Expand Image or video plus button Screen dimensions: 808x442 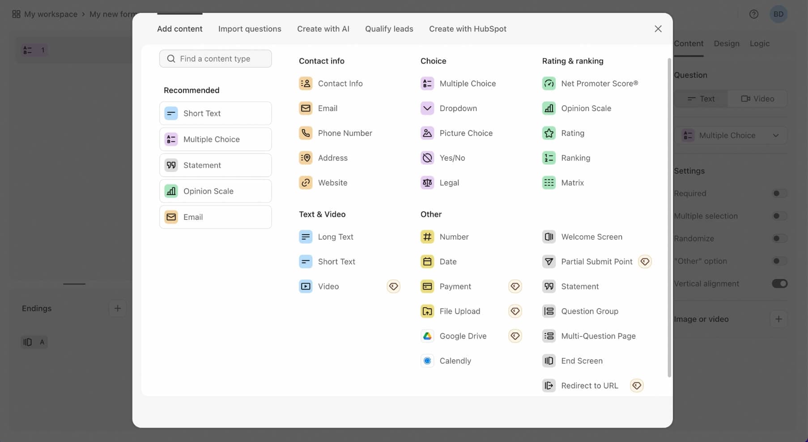pos(778,319)
